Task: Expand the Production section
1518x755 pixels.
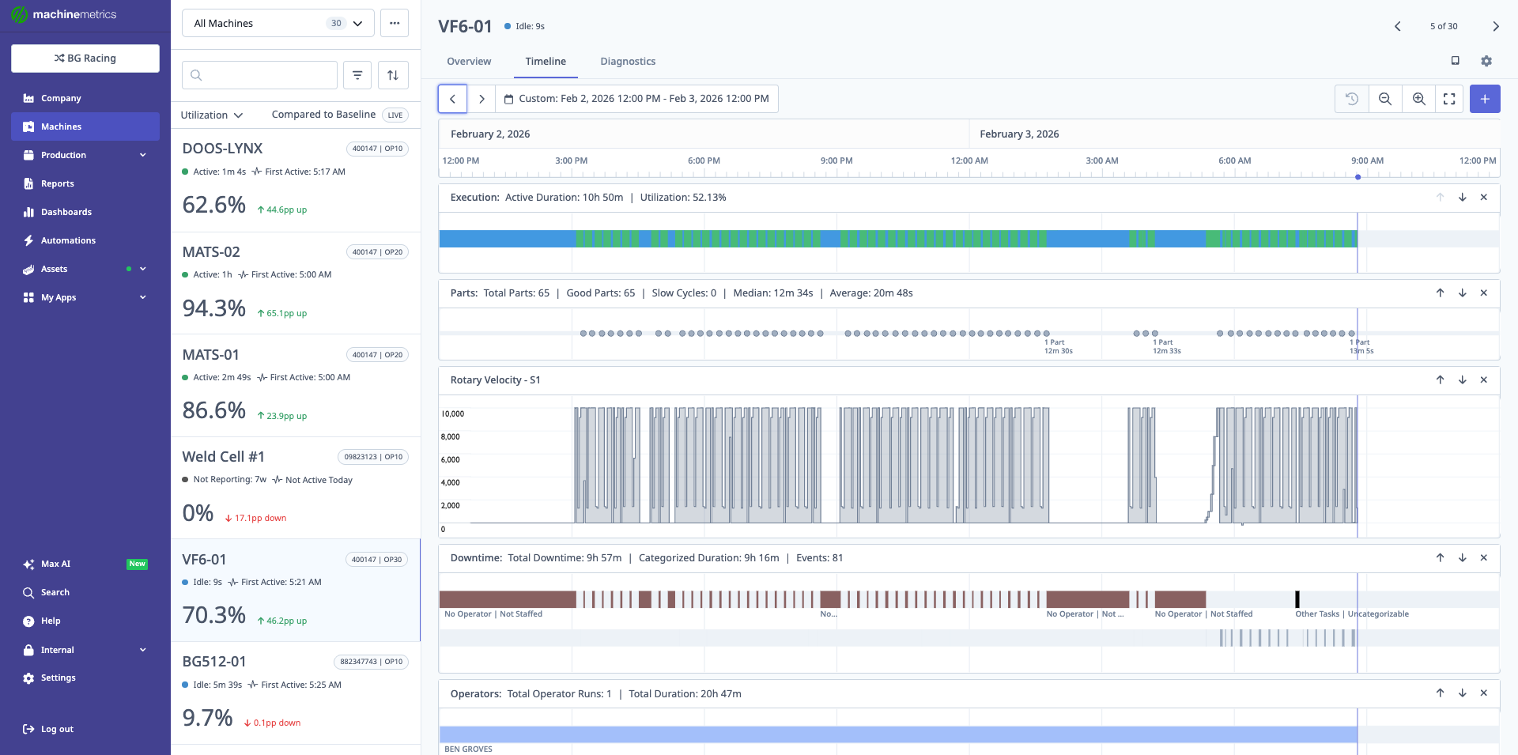Action: coord(142,155)
